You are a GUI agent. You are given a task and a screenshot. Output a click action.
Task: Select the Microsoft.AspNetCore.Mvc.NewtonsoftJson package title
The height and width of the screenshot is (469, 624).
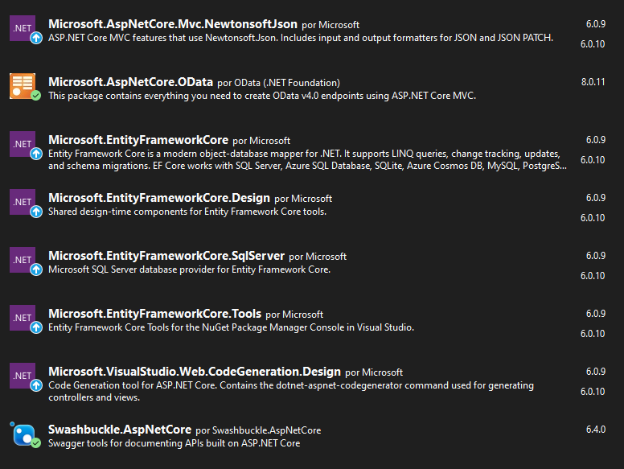[173, 24]
